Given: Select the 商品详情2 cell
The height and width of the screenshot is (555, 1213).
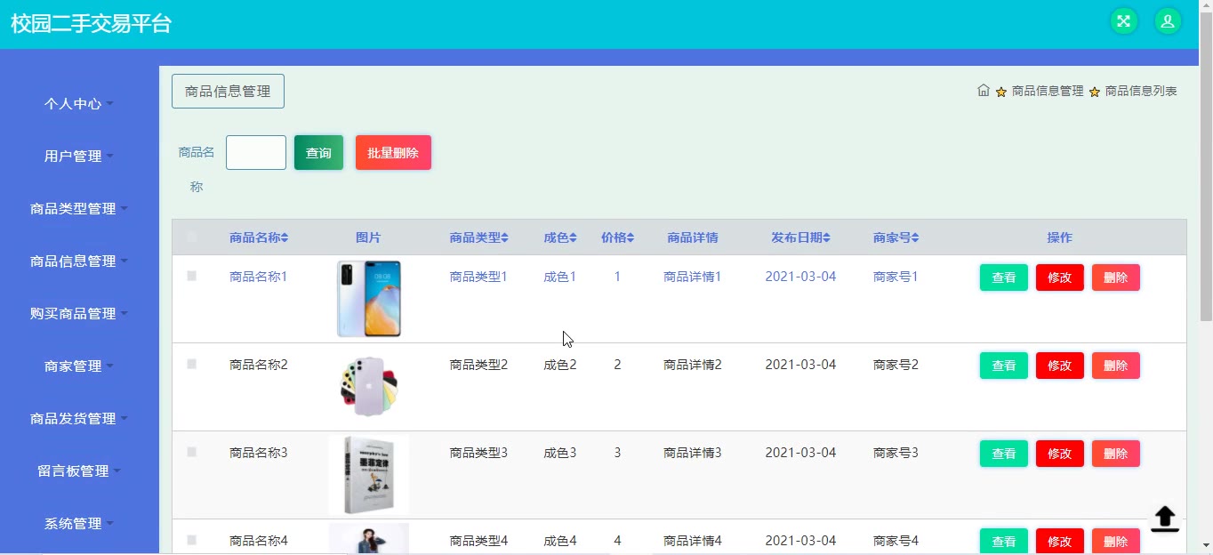Looking at the screenshot, I should [x=693, y=365].
